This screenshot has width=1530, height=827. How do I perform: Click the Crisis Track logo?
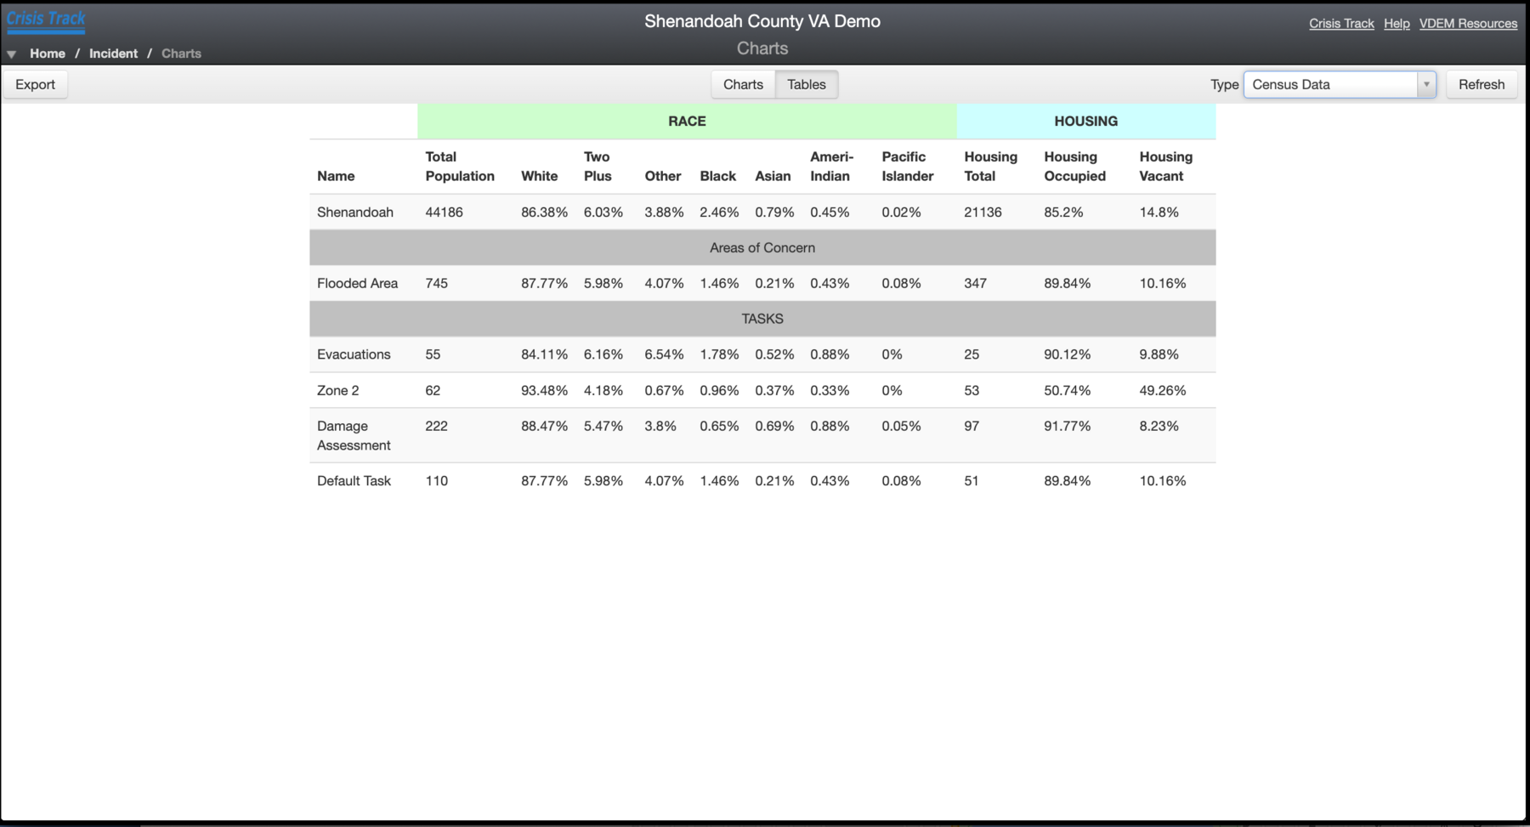[x=46, y=19]
